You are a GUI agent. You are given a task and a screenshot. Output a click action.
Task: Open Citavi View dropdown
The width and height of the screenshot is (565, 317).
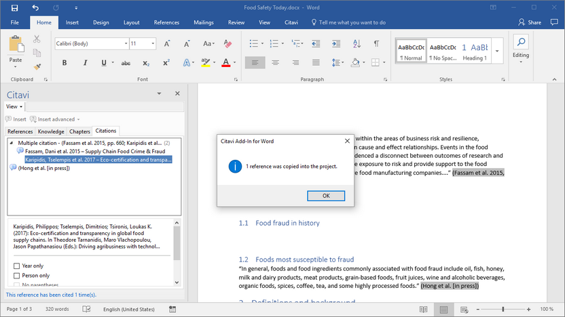coord(14,107)
